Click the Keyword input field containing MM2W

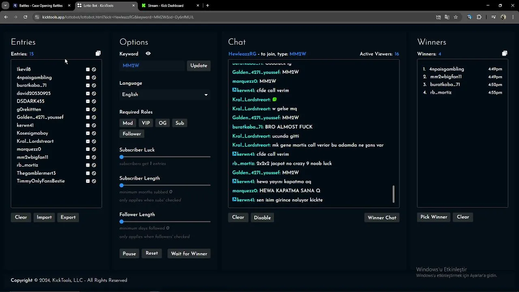(152, 66)
